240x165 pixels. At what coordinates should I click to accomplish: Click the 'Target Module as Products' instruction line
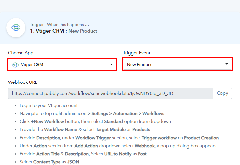(x=85, y=130)
